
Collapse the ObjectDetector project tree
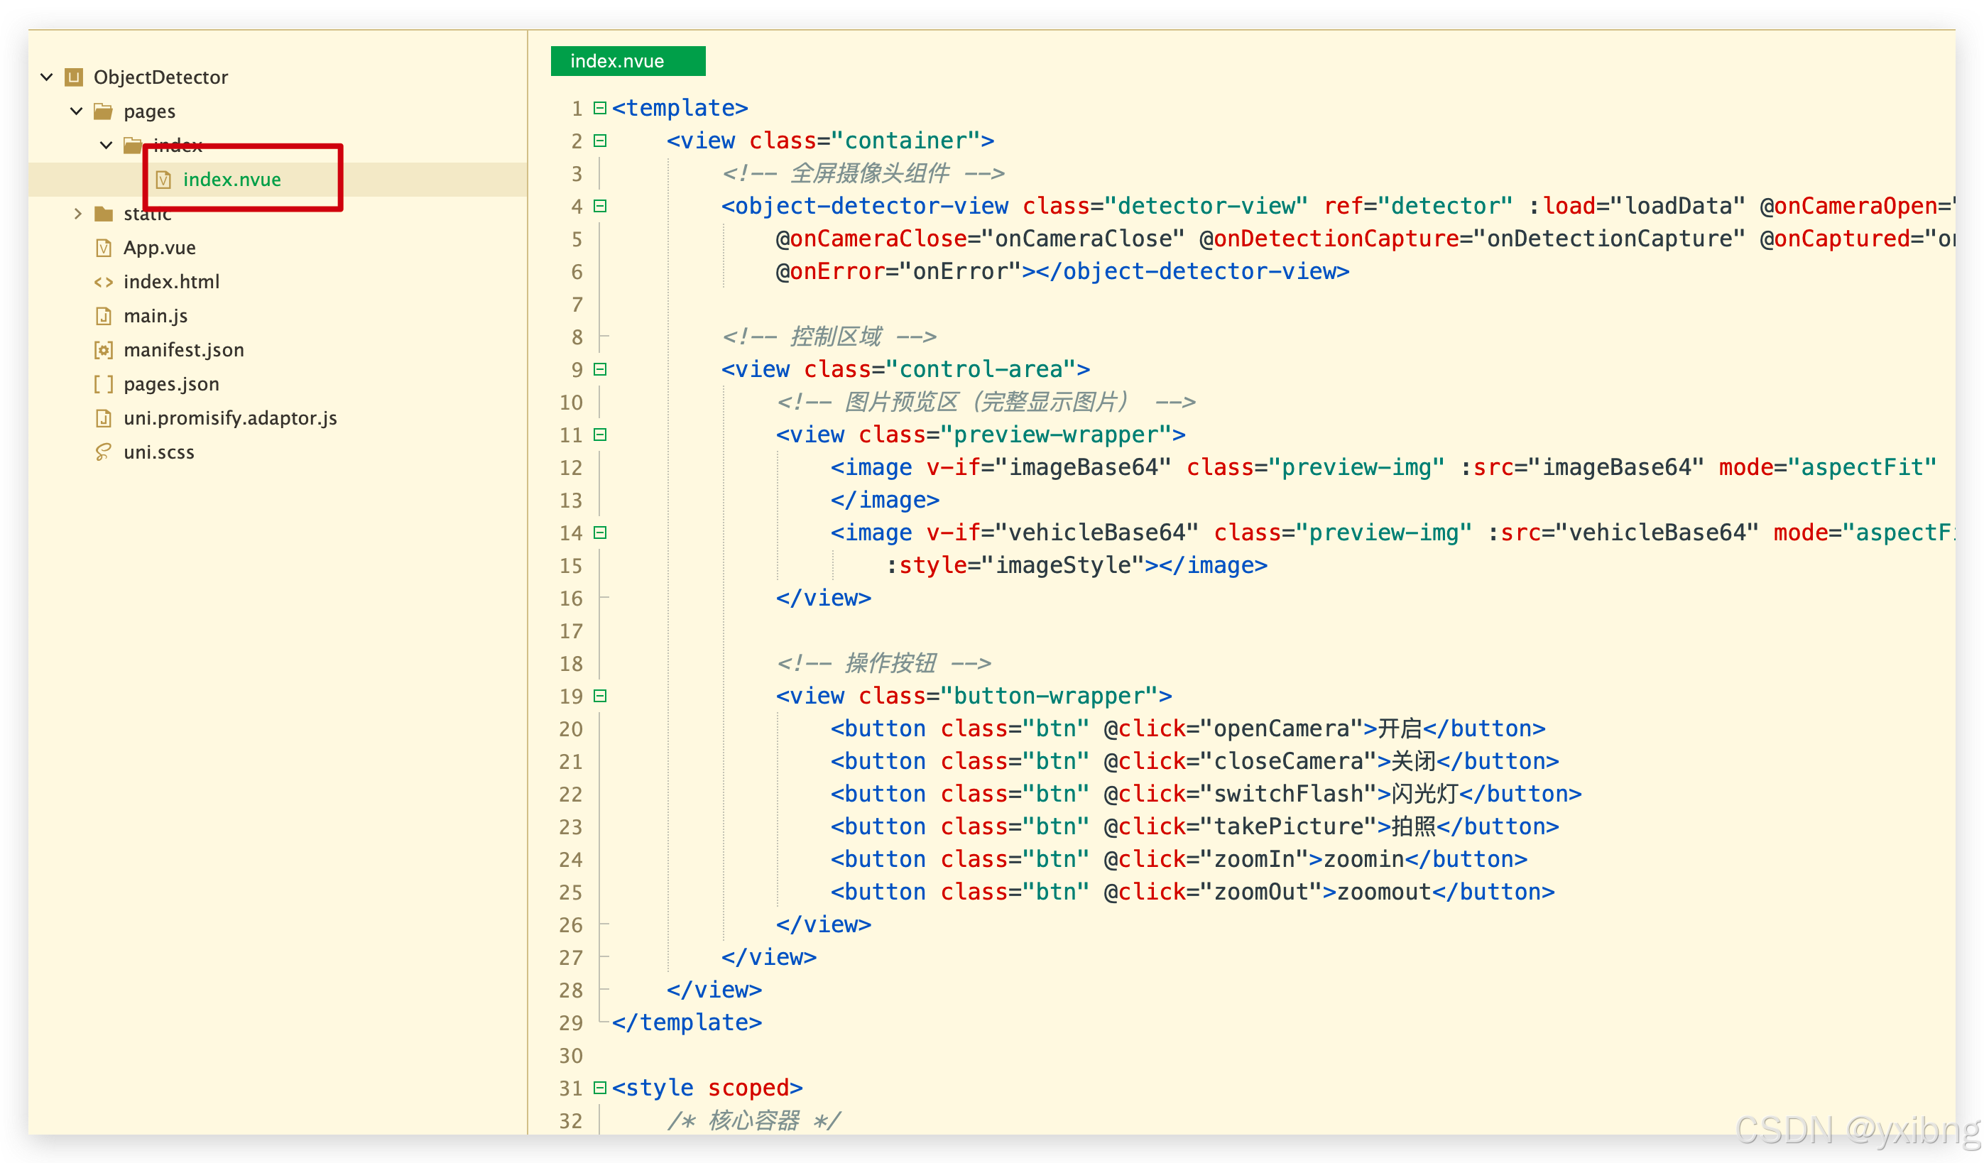pyautogui.click(x=46, y=77)
